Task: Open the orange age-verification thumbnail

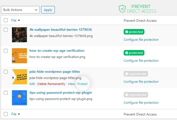Action: click(x=19, y=56)
